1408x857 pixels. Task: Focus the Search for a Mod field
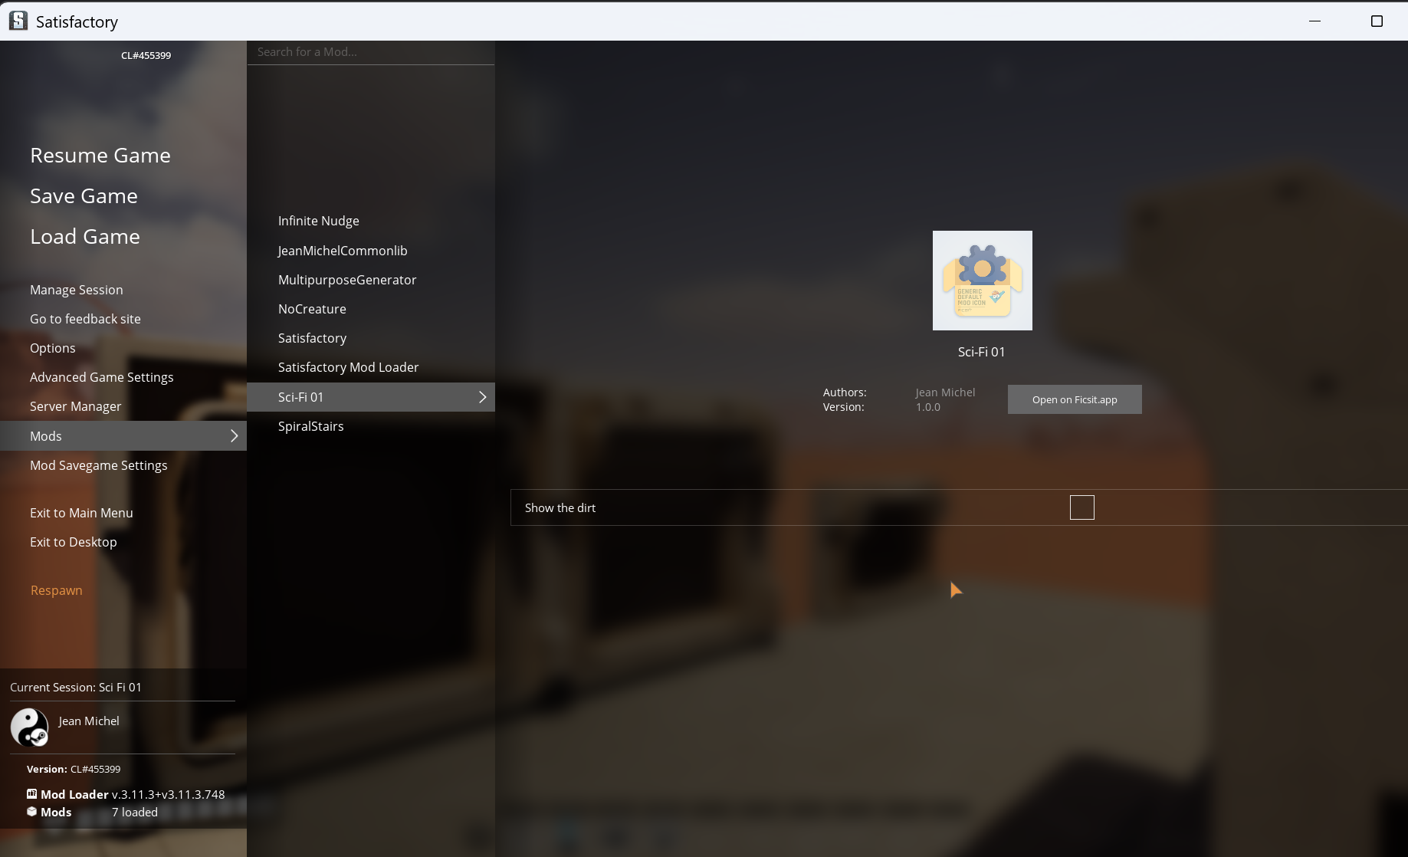[371, 52]
